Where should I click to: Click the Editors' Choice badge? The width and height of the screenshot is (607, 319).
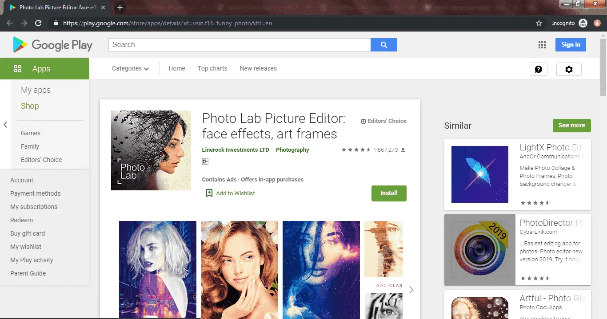click(383, 121)
